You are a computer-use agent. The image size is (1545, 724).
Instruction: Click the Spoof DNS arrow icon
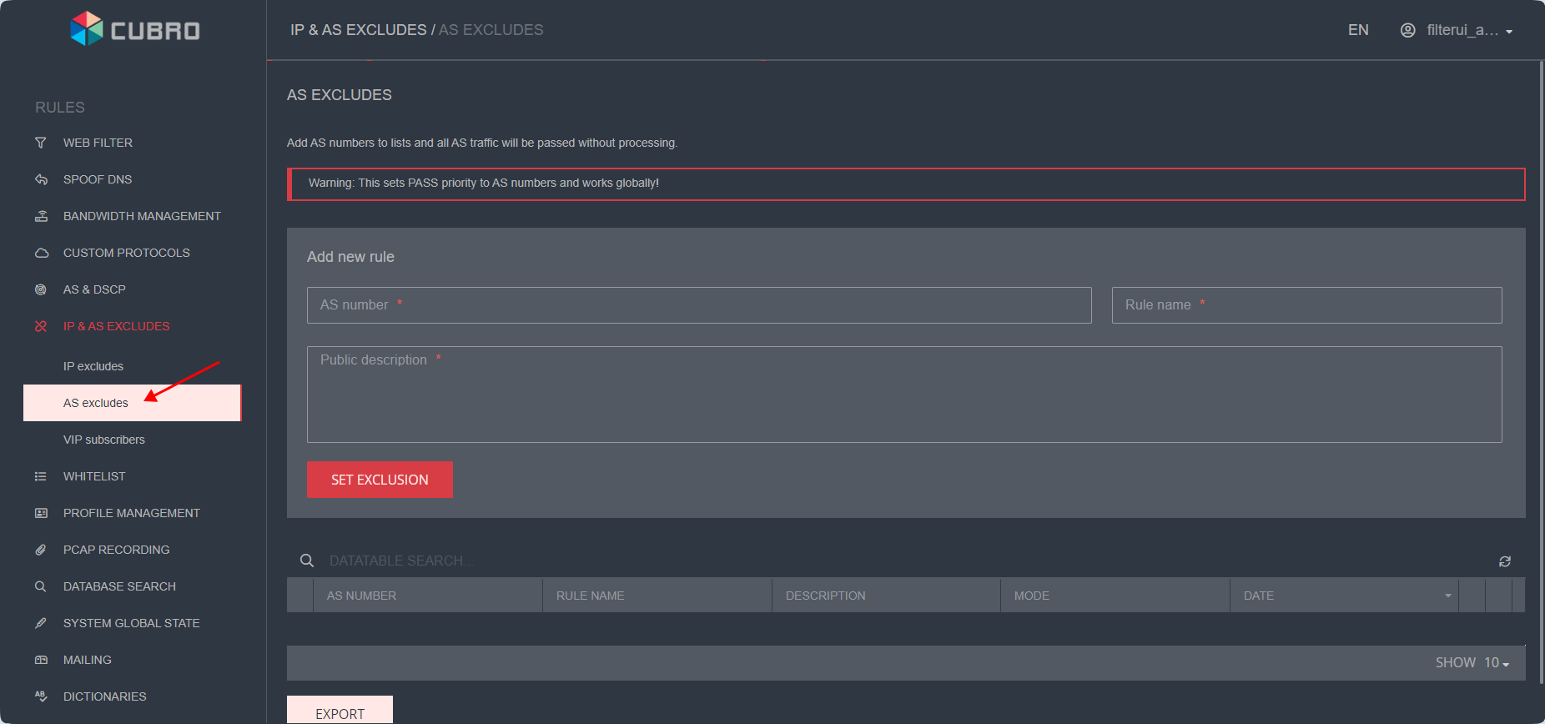click(41, 179)
